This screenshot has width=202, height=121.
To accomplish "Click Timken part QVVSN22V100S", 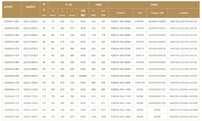I will point(157,83).
